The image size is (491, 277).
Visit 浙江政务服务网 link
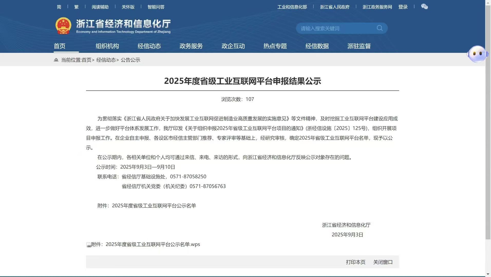(377, 7)
